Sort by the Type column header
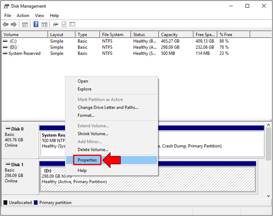273x216 pixels. click(x=88, y=35)
